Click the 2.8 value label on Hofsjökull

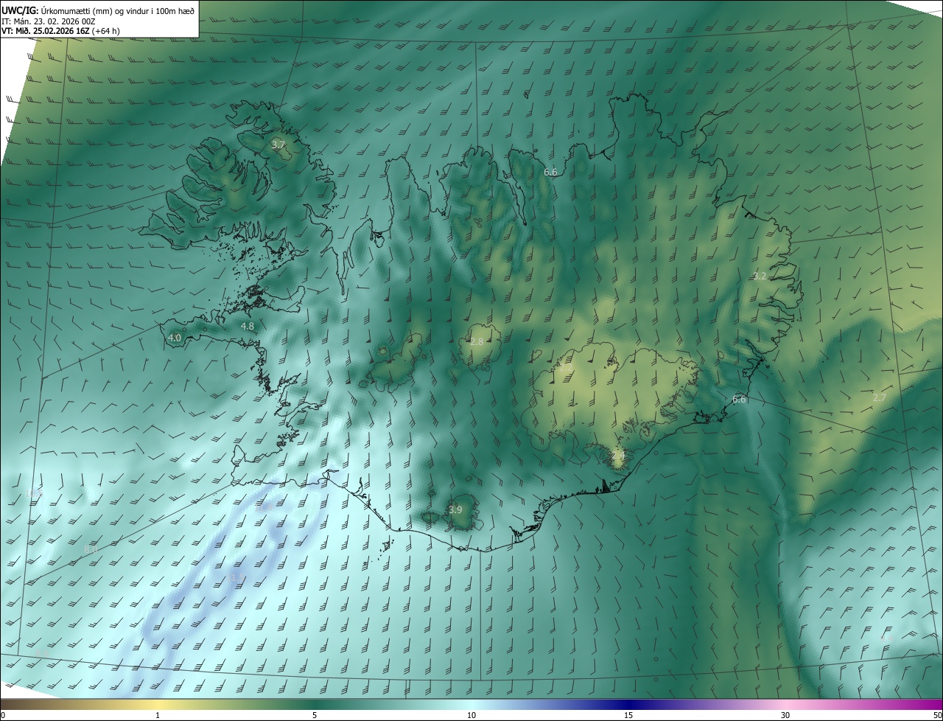click(x=477, y=342)
